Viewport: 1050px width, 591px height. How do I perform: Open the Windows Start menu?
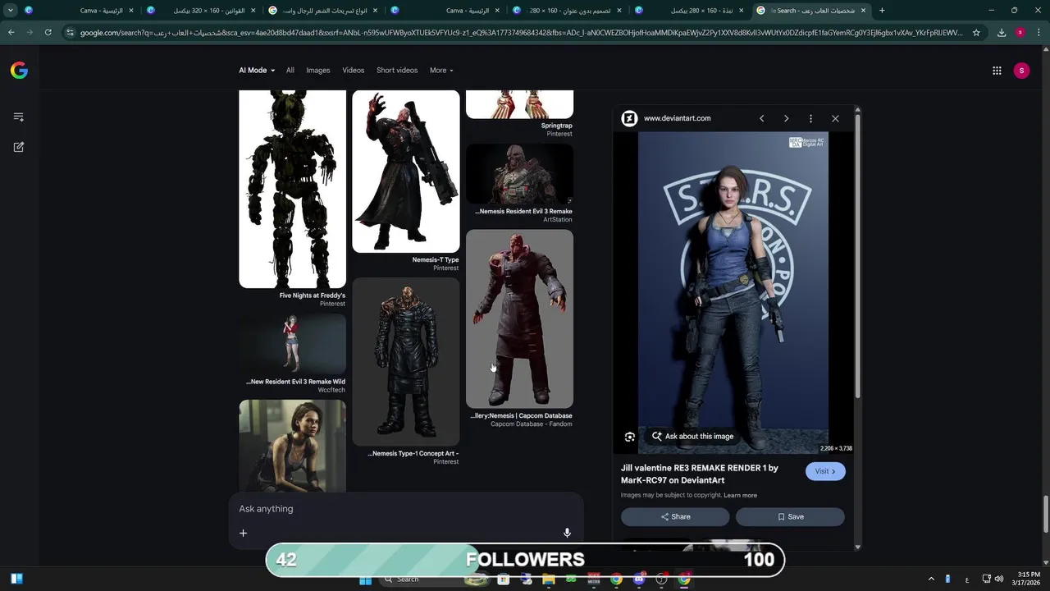click(x=365, y=580)
